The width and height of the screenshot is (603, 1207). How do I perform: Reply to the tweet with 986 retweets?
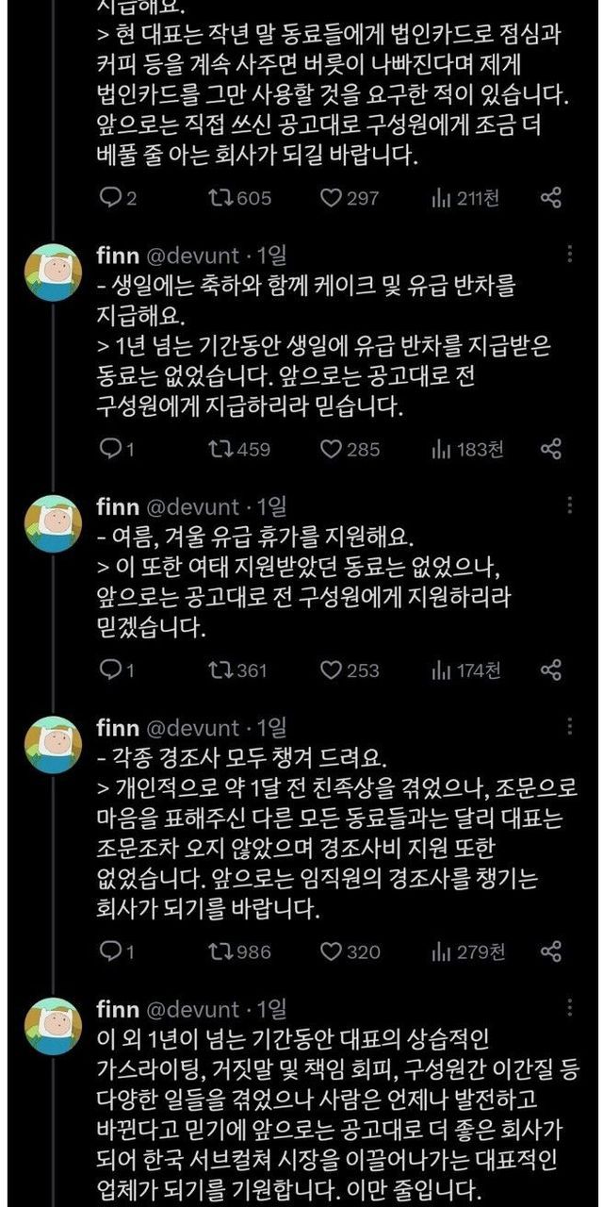pyautogui.click(x=111, y=951)
